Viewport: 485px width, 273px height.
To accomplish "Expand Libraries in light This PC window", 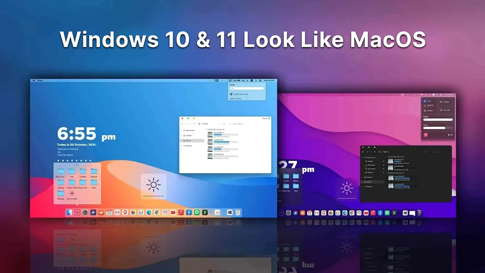I will [182, 136].
